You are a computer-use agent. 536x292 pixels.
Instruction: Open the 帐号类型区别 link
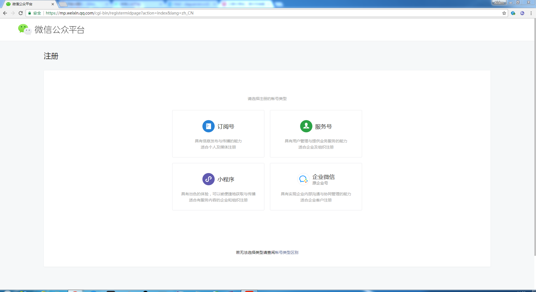[x=287, y=252]
